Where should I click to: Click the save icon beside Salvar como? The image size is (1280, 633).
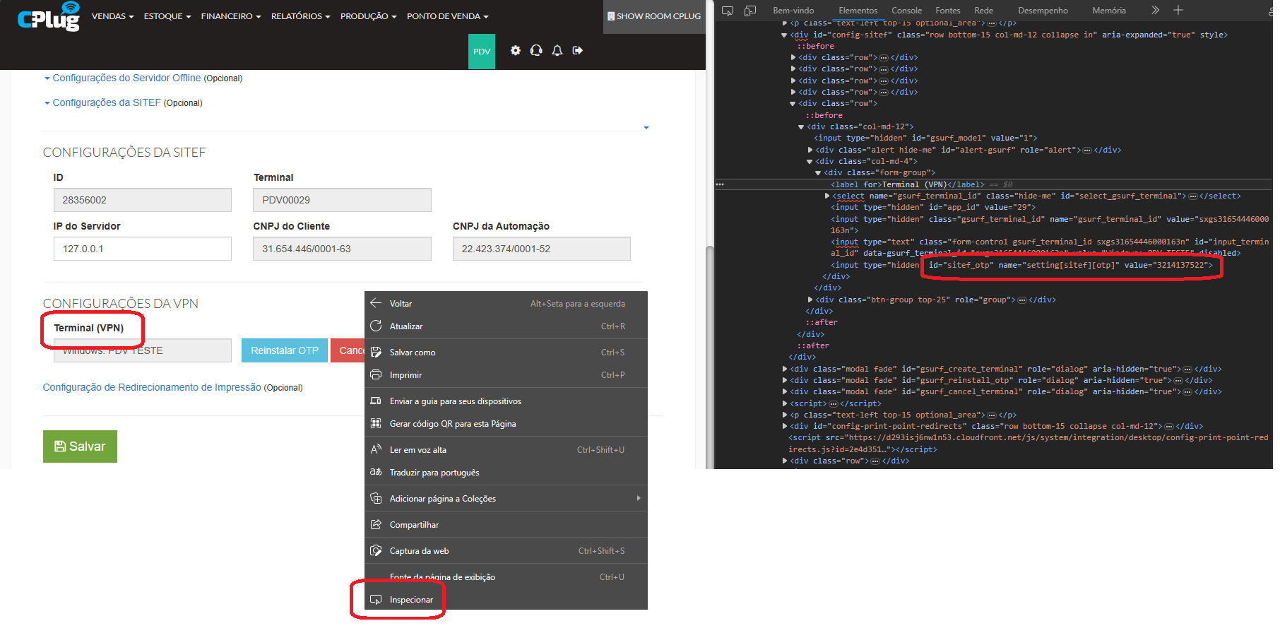tap(376, 352)
